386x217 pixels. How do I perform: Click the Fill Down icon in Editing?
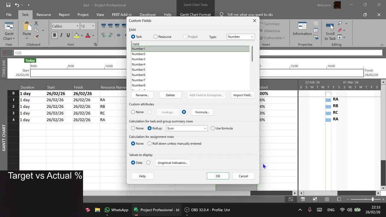[x=340, y=37]
